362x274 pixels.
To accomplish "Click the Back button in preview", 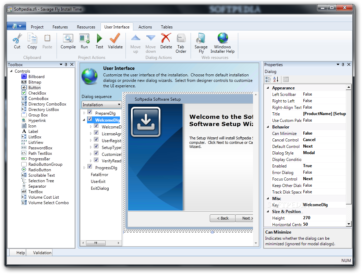I will [222, 218].
